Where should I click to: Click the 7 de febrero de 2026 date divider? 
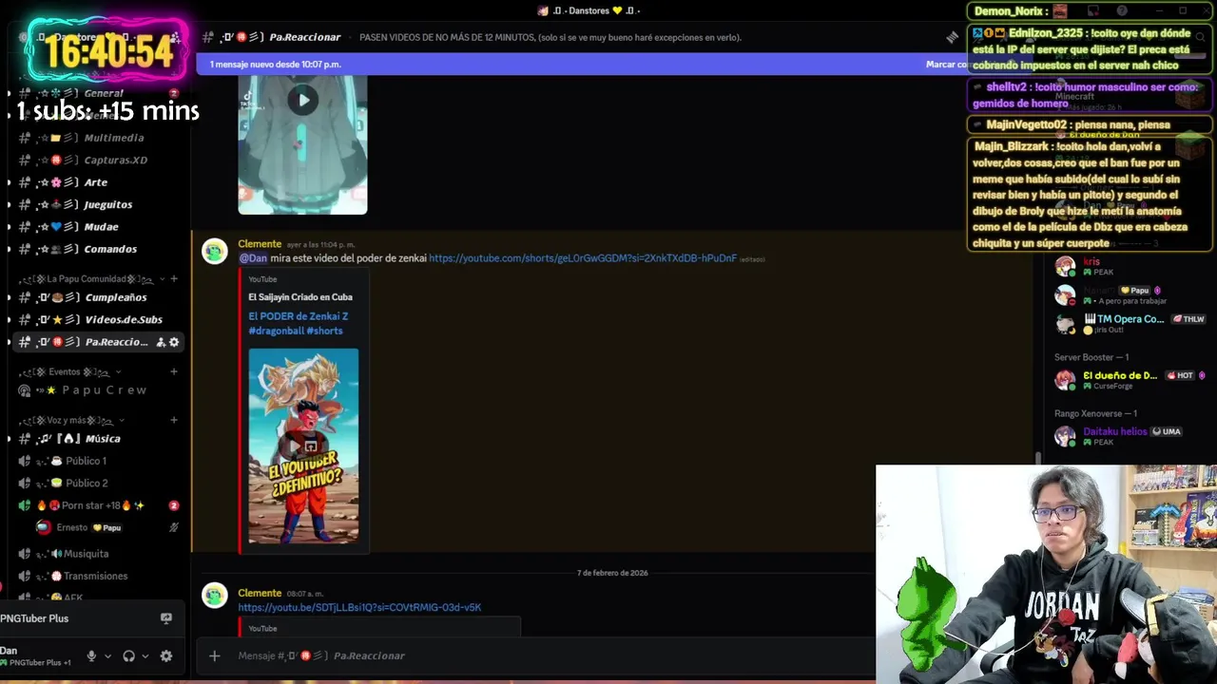612,573
